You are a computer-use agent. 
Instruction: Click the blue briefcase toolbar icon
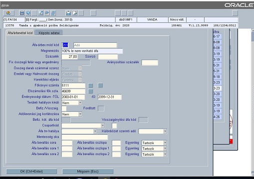coord(68,13)
